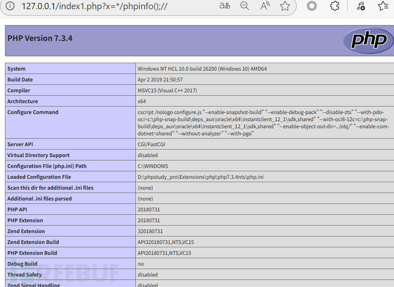
Task: Add page to favorites with star icon
Action: 285,6
